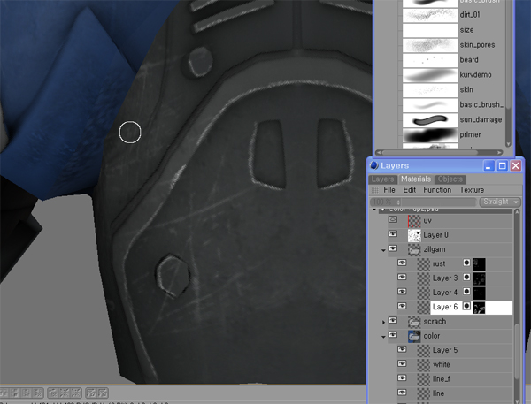Image resolution: width=531 pixels, height=404 pixels.
Task: Hide the Layer 0 layer with eye icon
Action: (393, 235)
